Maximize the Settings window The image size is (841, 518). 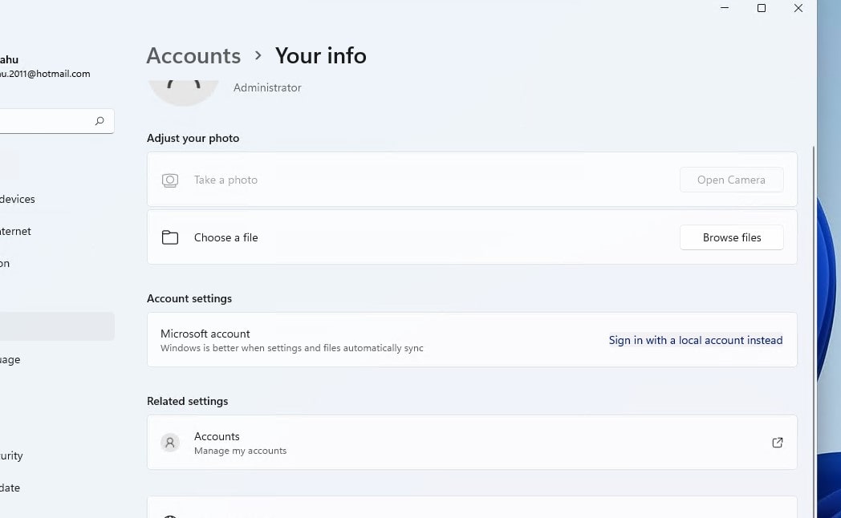[x=762, y=9]
